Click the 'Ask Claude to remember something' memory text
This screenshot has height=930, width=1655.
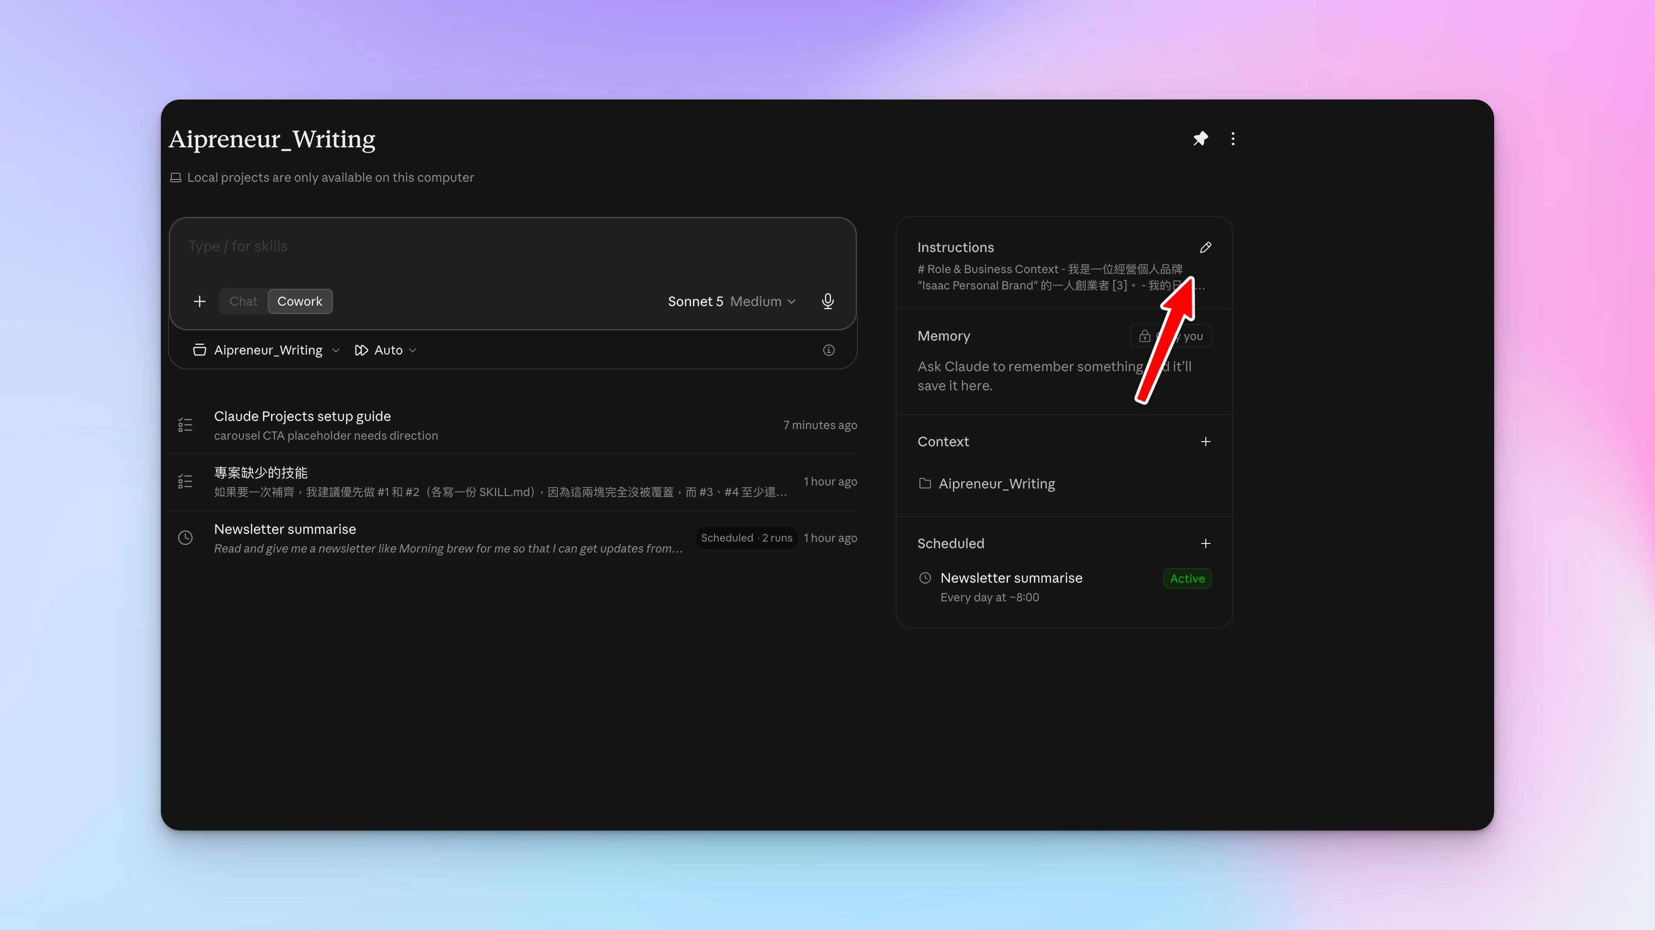click(1054, 376)
